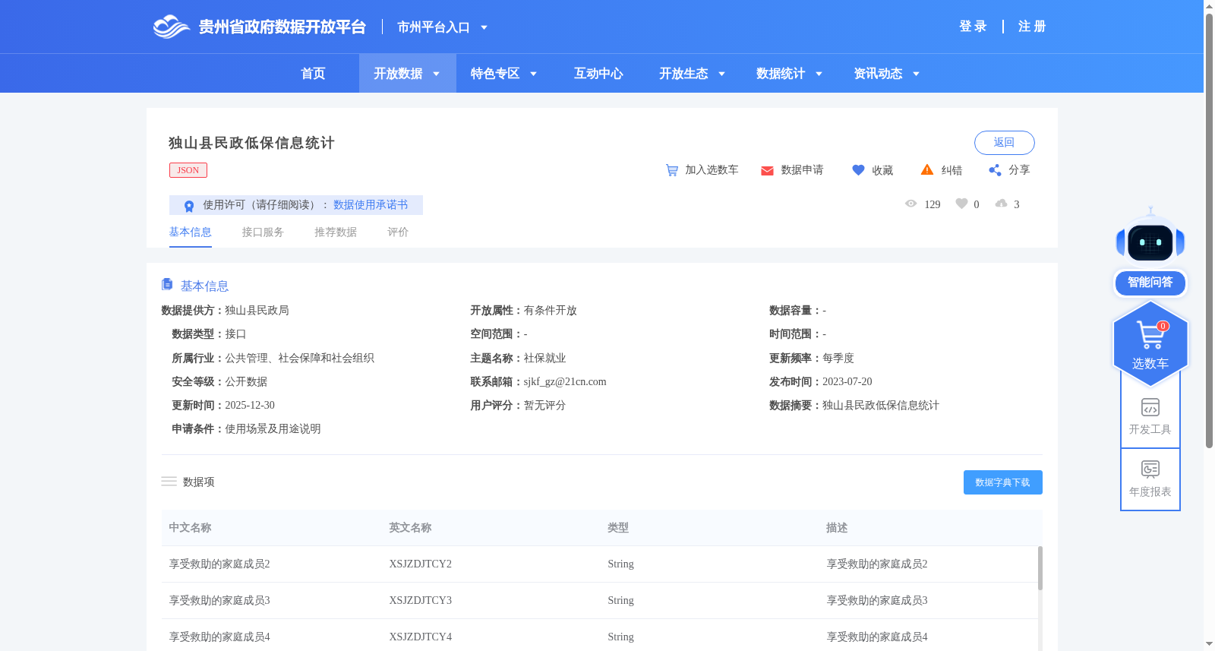Click the list lines icon beside 数据项
This screenshot has height=651, width=1215.
point(169,482)
